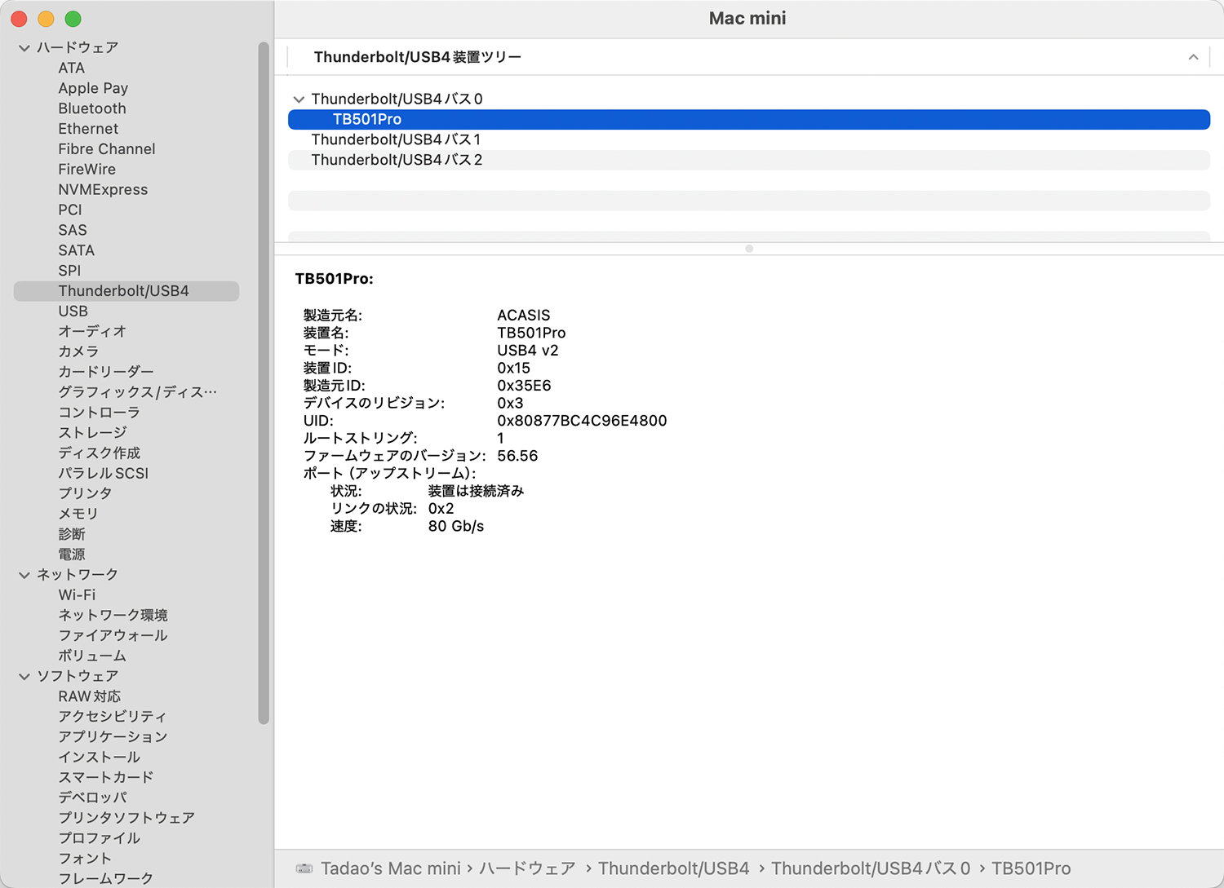
Task: Select the Thunderbolt/USB4 sidebar item
Action: pos(126,291)
